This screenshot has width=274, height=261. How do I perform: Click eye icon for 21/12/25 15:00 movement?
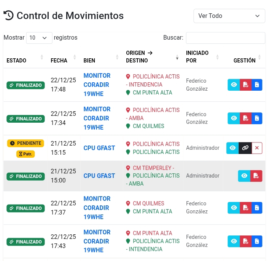(x=244, y=176)
